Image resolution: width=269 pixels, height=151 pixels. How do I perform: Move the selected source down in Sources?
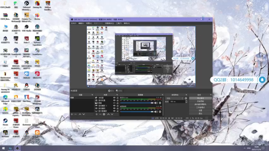pyautogui.click(x=112, y=114)
